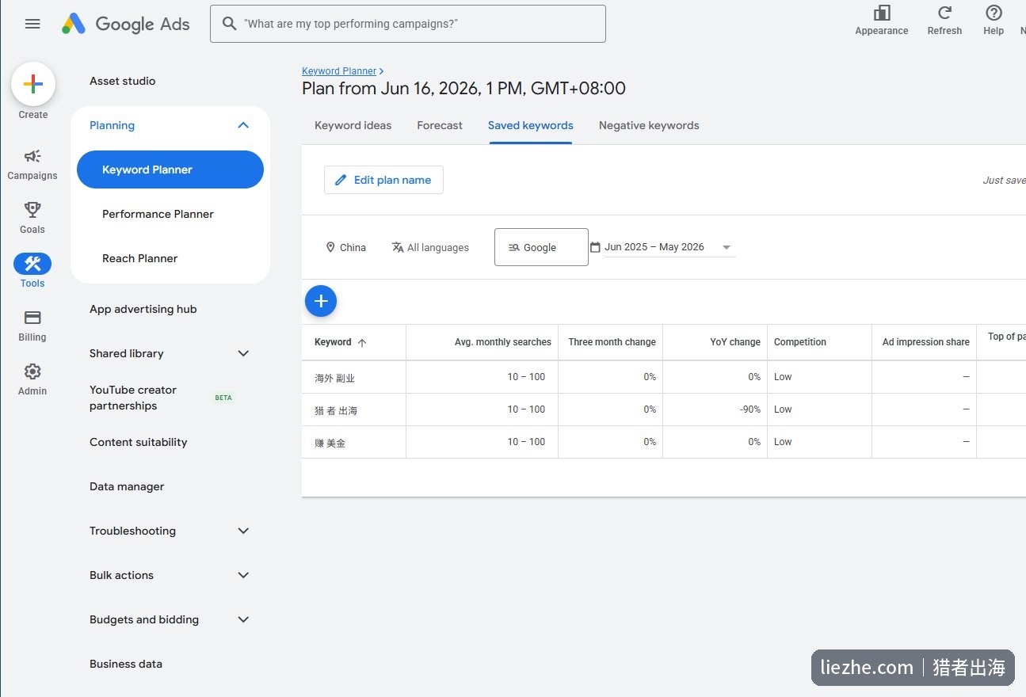Click the blue add keyword plus button
The width and height of the screenshot is (1026, 697).
321,301
